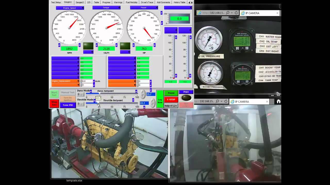Pause the running test

click(x=171, y=93)
